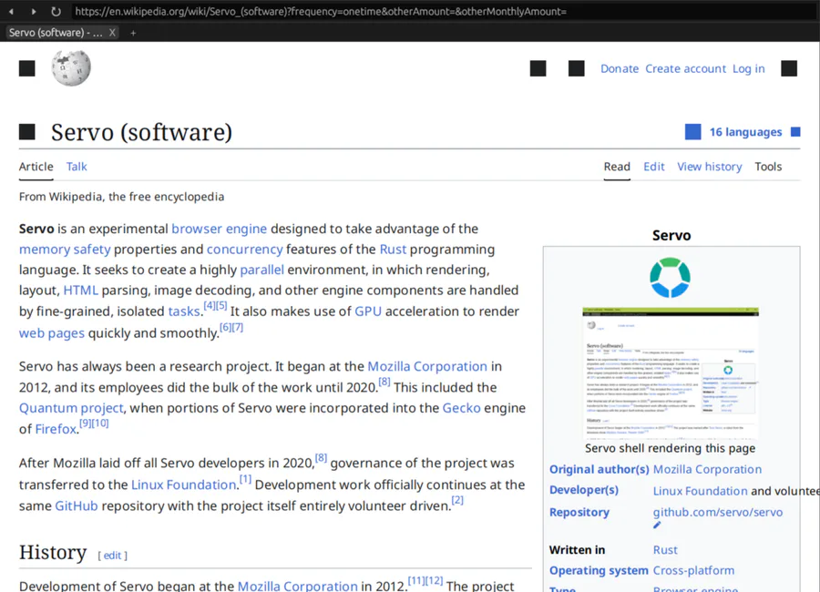Open infobox Original author(s) label link
820x592 pixels.
[599, 469]
